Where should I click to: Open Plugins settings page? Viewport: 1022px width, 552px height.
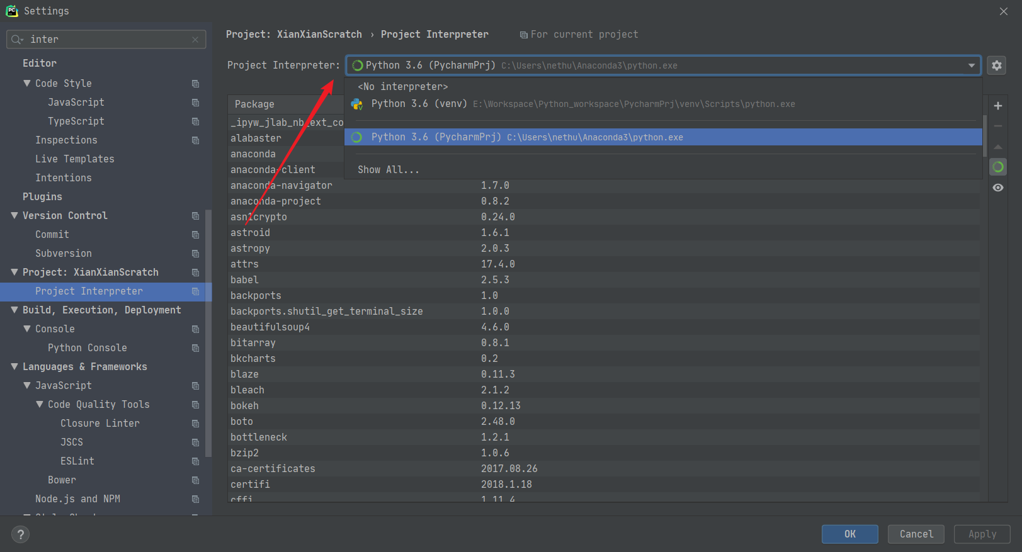point(42,197)
